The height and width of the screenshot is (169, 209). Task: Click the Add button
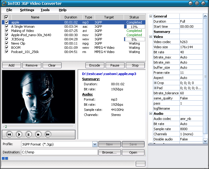click(x=11, y=65)
